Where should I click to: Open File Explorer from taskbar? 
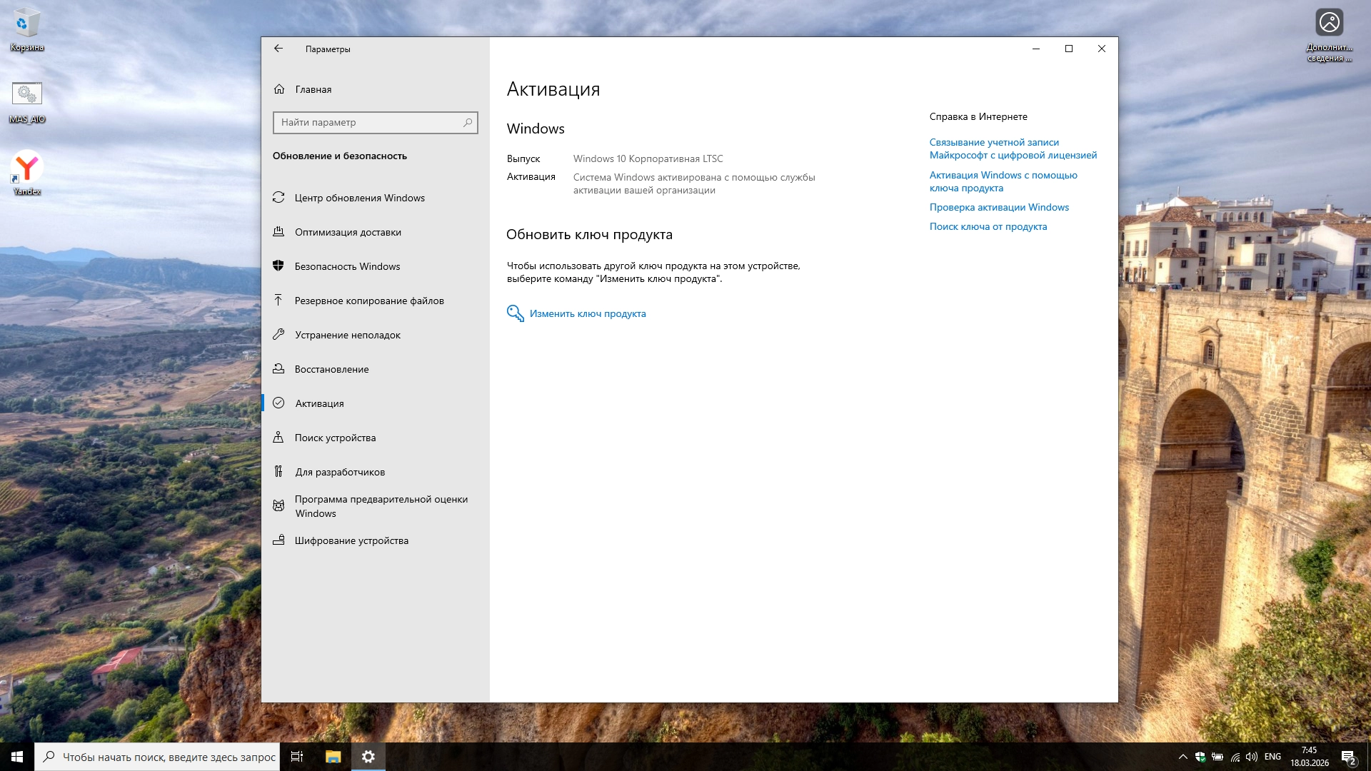[x=333, y=757]
